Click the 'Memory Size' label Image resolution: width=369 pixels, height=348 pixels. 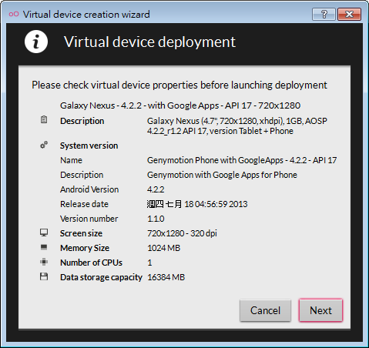click(x=85, y=248)
